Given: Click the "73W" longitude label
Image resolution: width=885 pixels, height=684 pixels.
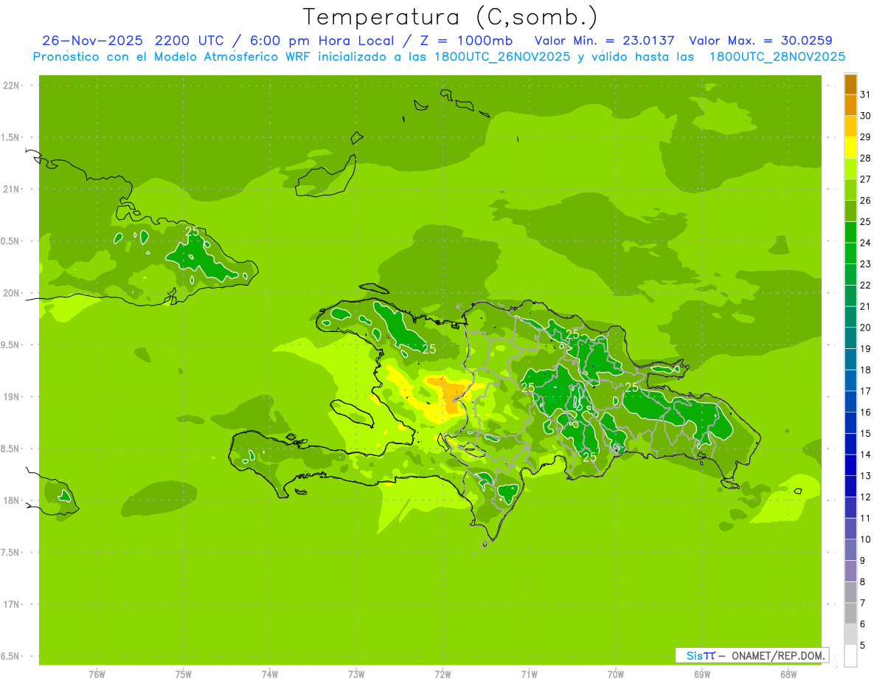Looking at the screenshot, I should pos(356,674).
